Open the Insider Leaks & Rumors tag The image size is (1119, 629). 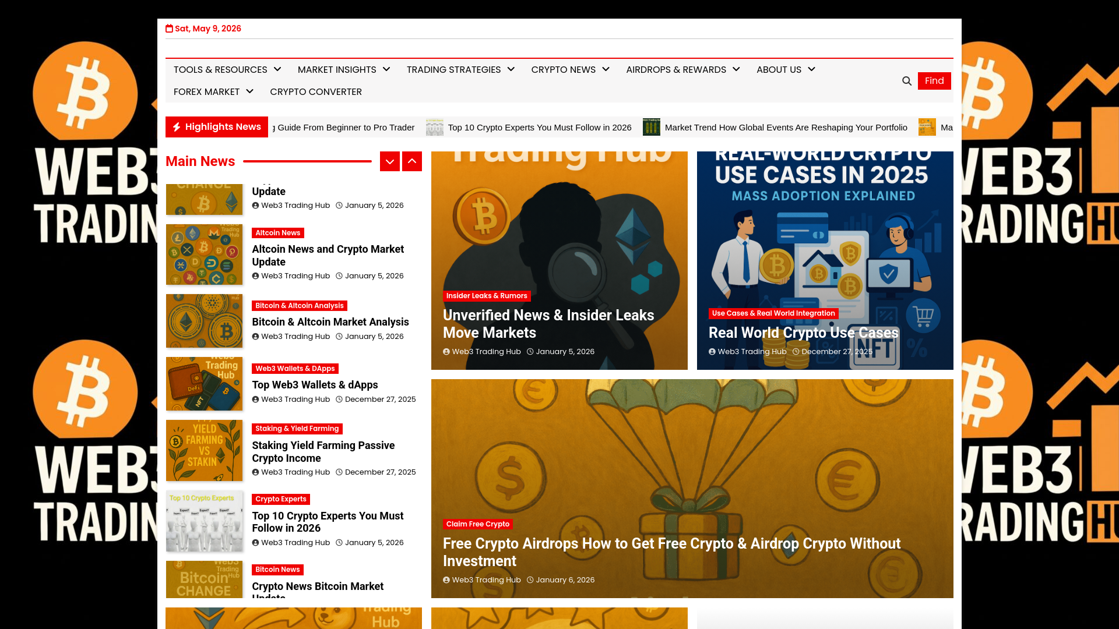[x=487, y=296]
